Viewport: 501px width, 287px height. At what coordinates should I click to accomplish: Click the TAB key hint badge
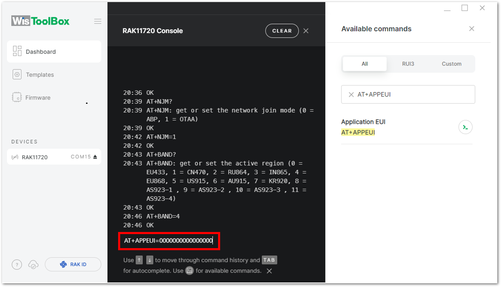[269, 260]
